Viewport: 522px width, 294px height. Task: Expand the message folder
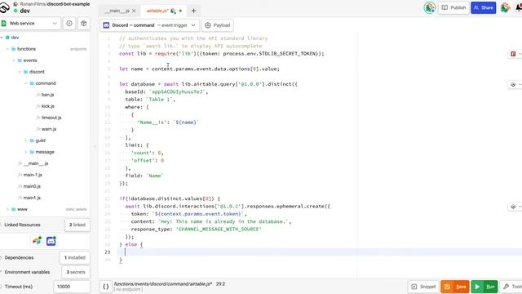point(25,152)
